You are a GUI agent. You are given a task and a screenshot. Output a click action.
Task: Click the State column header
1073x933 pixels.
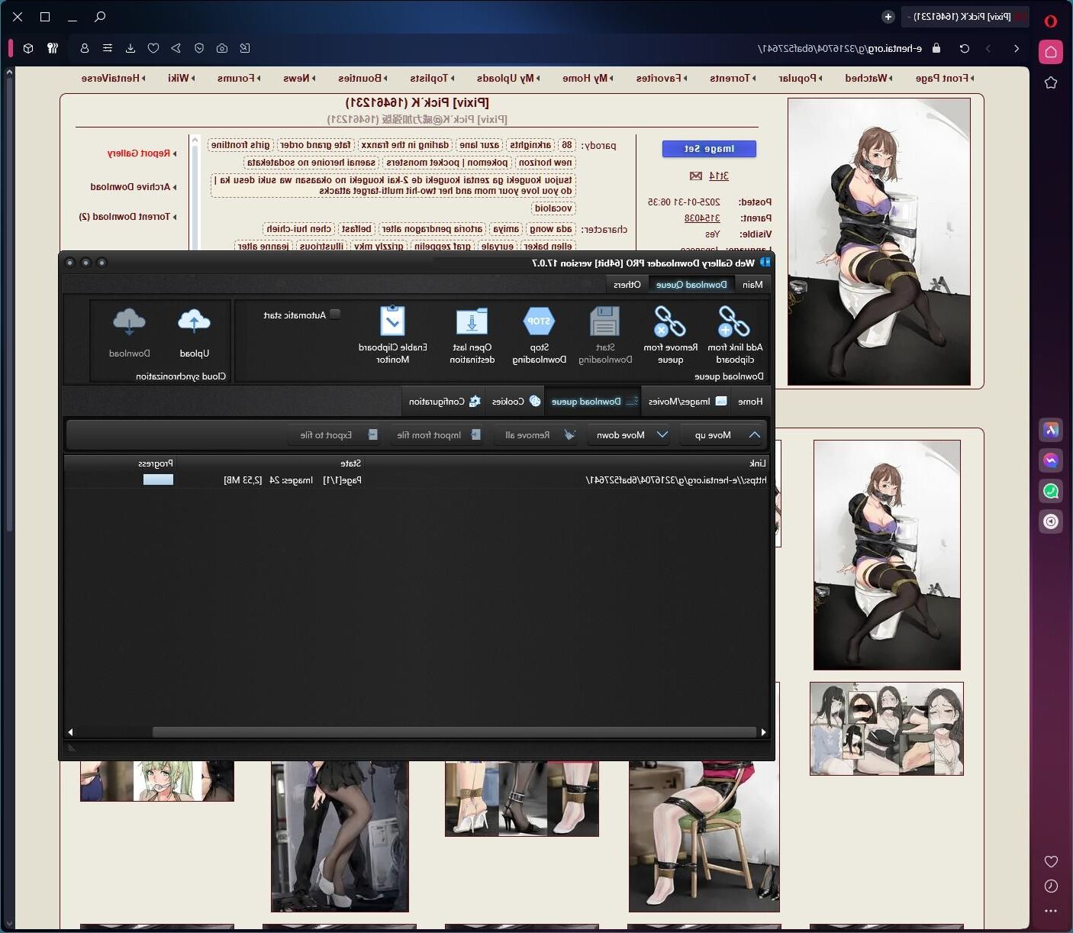coord(272,463)
